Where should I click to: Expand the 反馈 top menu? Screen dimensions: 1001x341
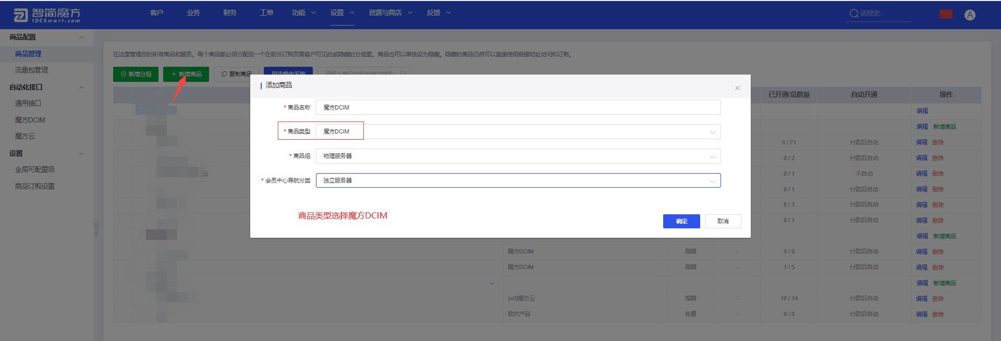438,13
